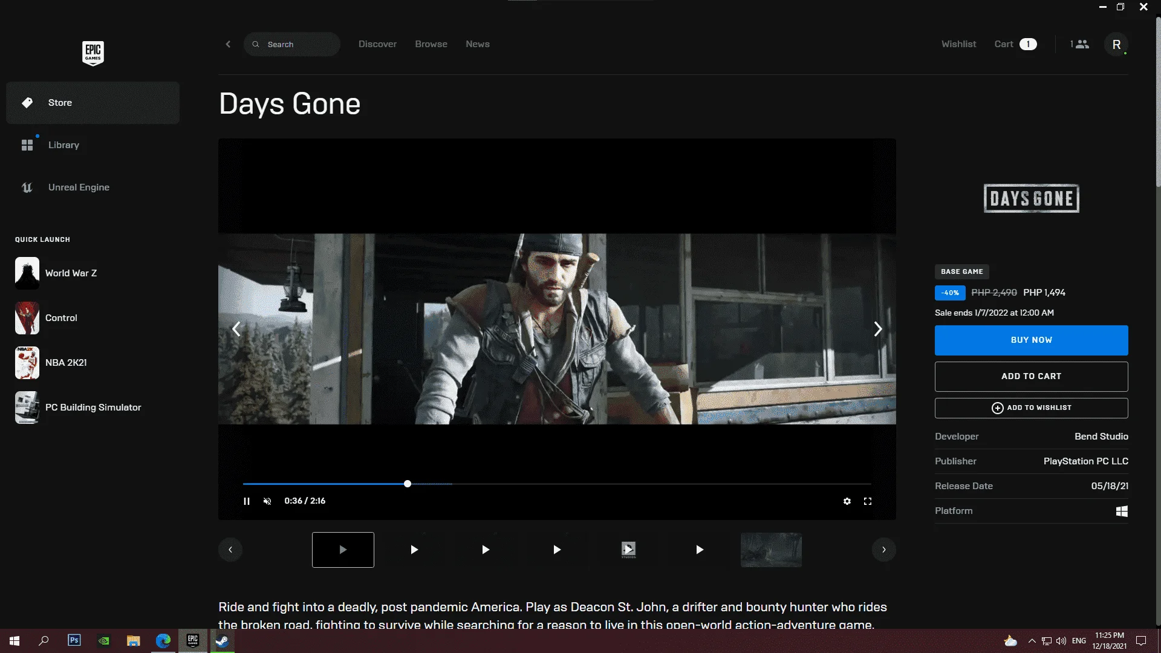Expand hidden system tray icons
Screen dimensions: 1161x653
coord(1032,641)
